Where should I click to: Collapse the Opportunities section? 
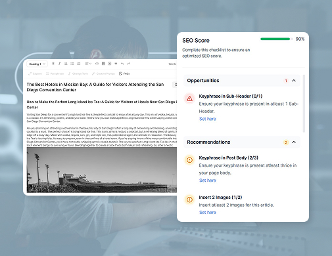[294, 81]
